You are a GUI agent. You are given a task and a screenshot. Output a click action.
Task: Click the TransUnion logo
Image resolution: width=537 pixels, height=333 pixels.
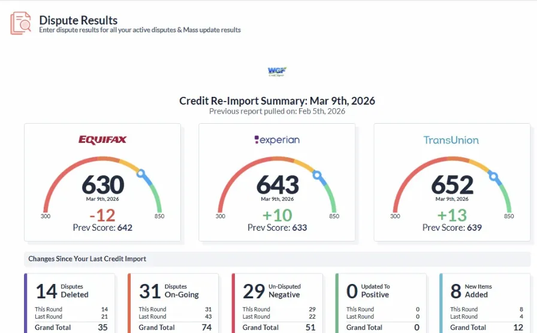[451, 140]
